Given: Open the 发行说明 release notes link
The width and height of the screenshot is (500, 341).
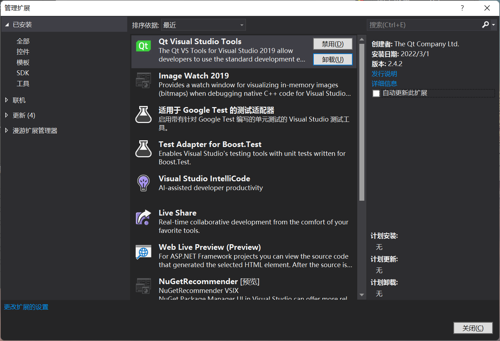Looking at the screenshot, I should click(x=384, y=74).
